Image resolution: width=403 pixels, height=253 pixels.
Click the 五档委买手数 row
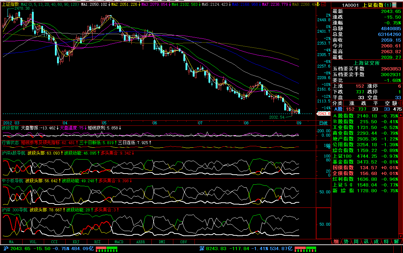(367, 69)
